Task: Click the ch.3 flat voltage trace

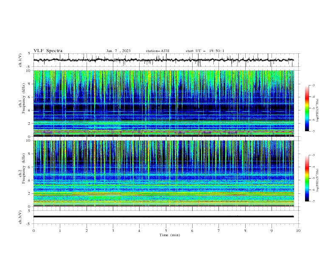Action: 163,217
